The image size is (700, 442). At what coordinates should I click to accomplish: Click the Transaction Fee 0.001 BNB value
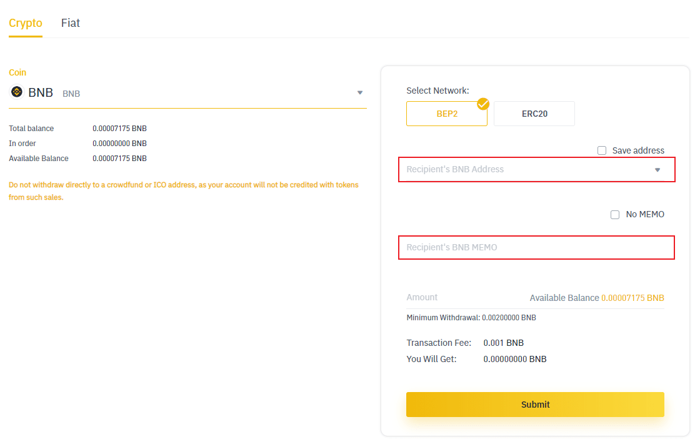click(x=504, y=343)
